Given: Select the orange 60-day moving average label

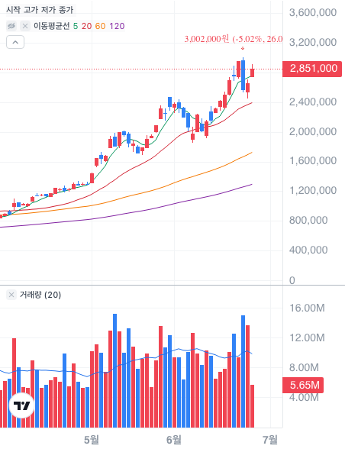Looking at the screenshot, I should (100, 26).
